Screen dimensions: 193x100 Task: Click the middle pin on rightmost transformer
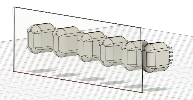(171, 56)
